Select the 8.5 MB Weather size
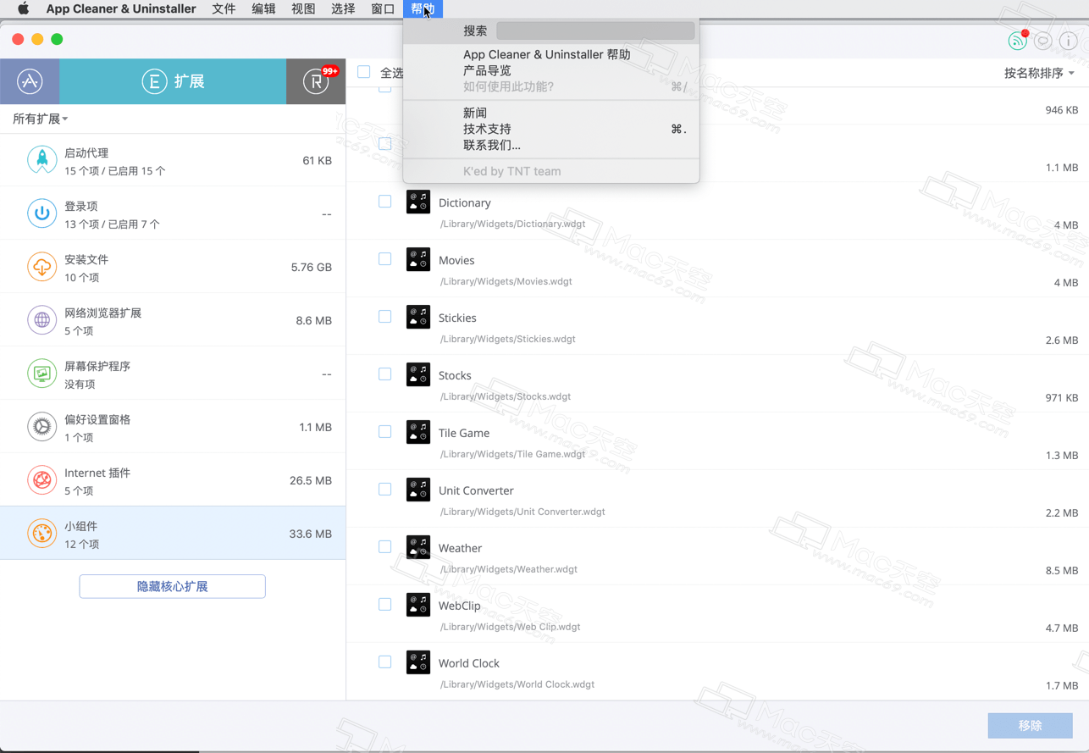Screen dimensions: 1089x753 [x=1062, y=571]
